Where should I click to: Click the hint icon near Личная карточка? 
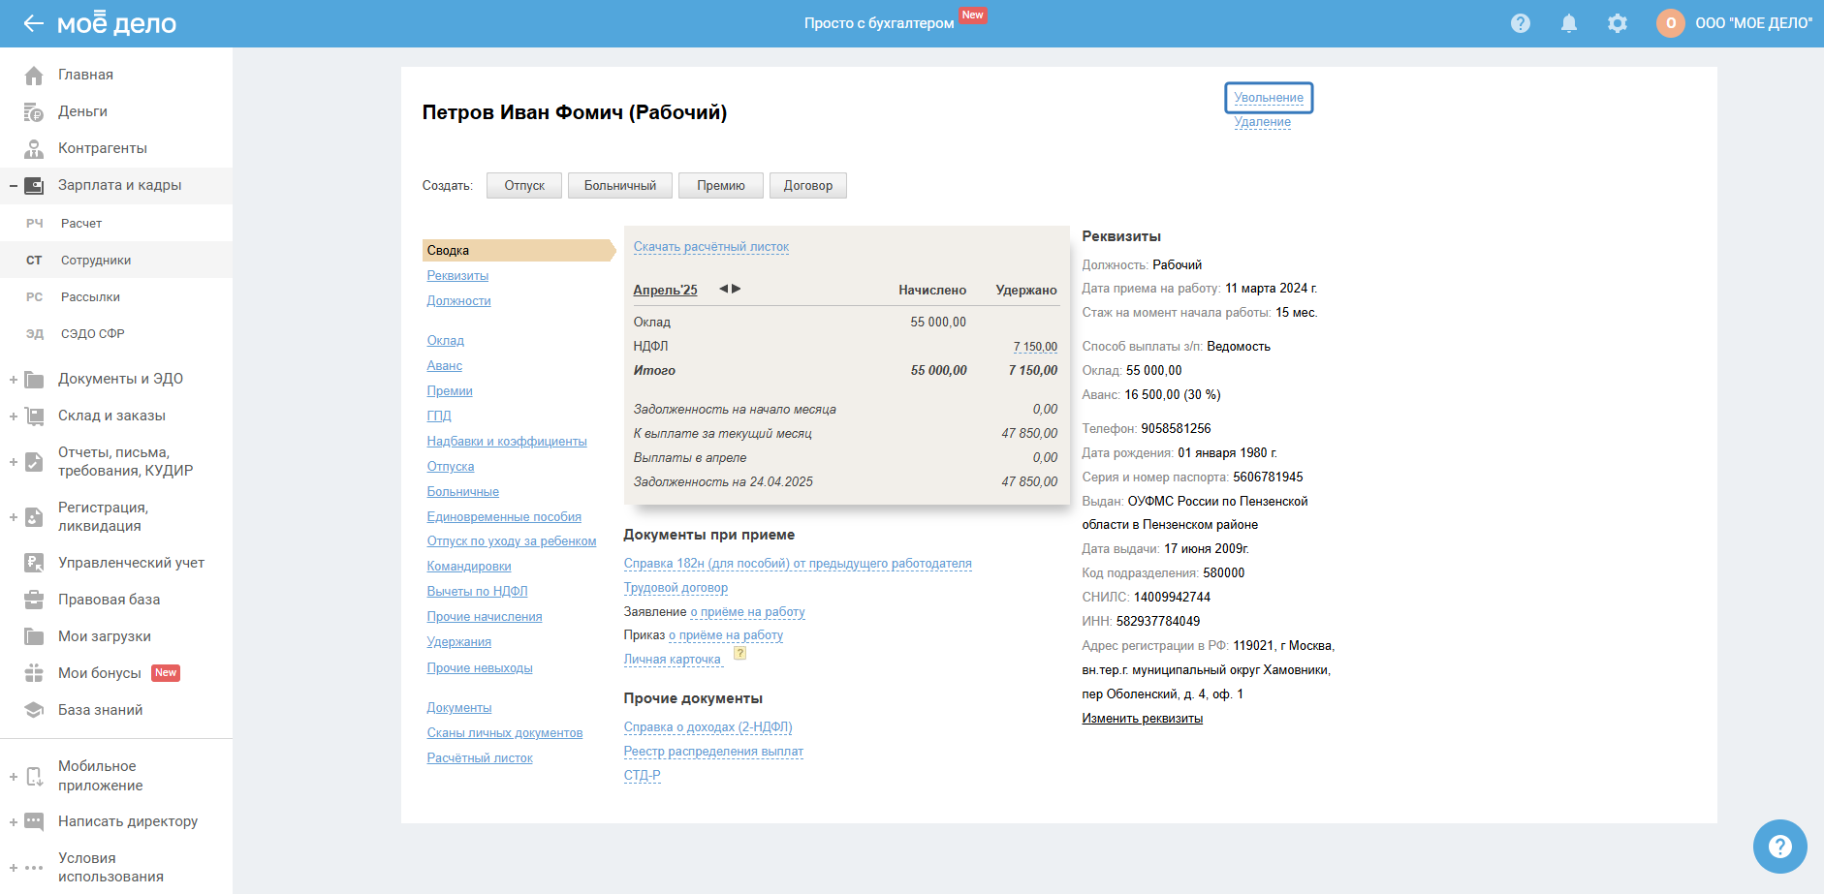click(739, 654)
